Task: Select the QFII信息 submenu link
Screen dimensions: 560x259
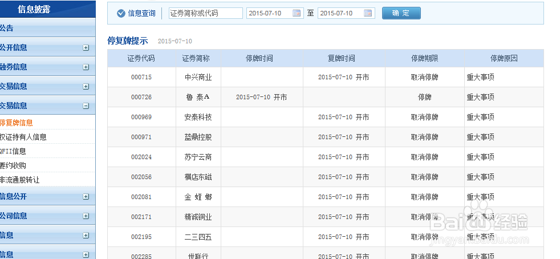Action: [13, 151]
